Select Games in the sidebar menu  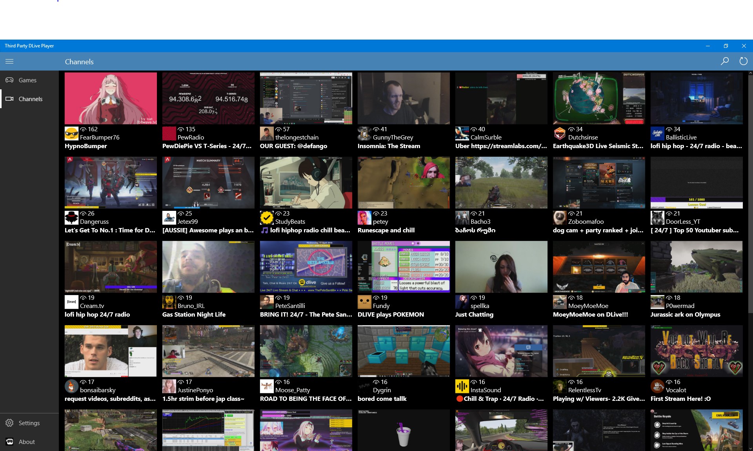coord(27,80)
